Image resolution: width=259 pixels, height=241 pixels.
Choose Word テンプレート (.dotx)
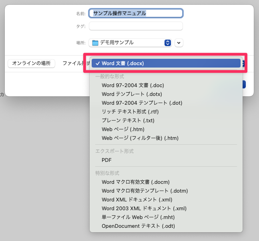point(166,94)
